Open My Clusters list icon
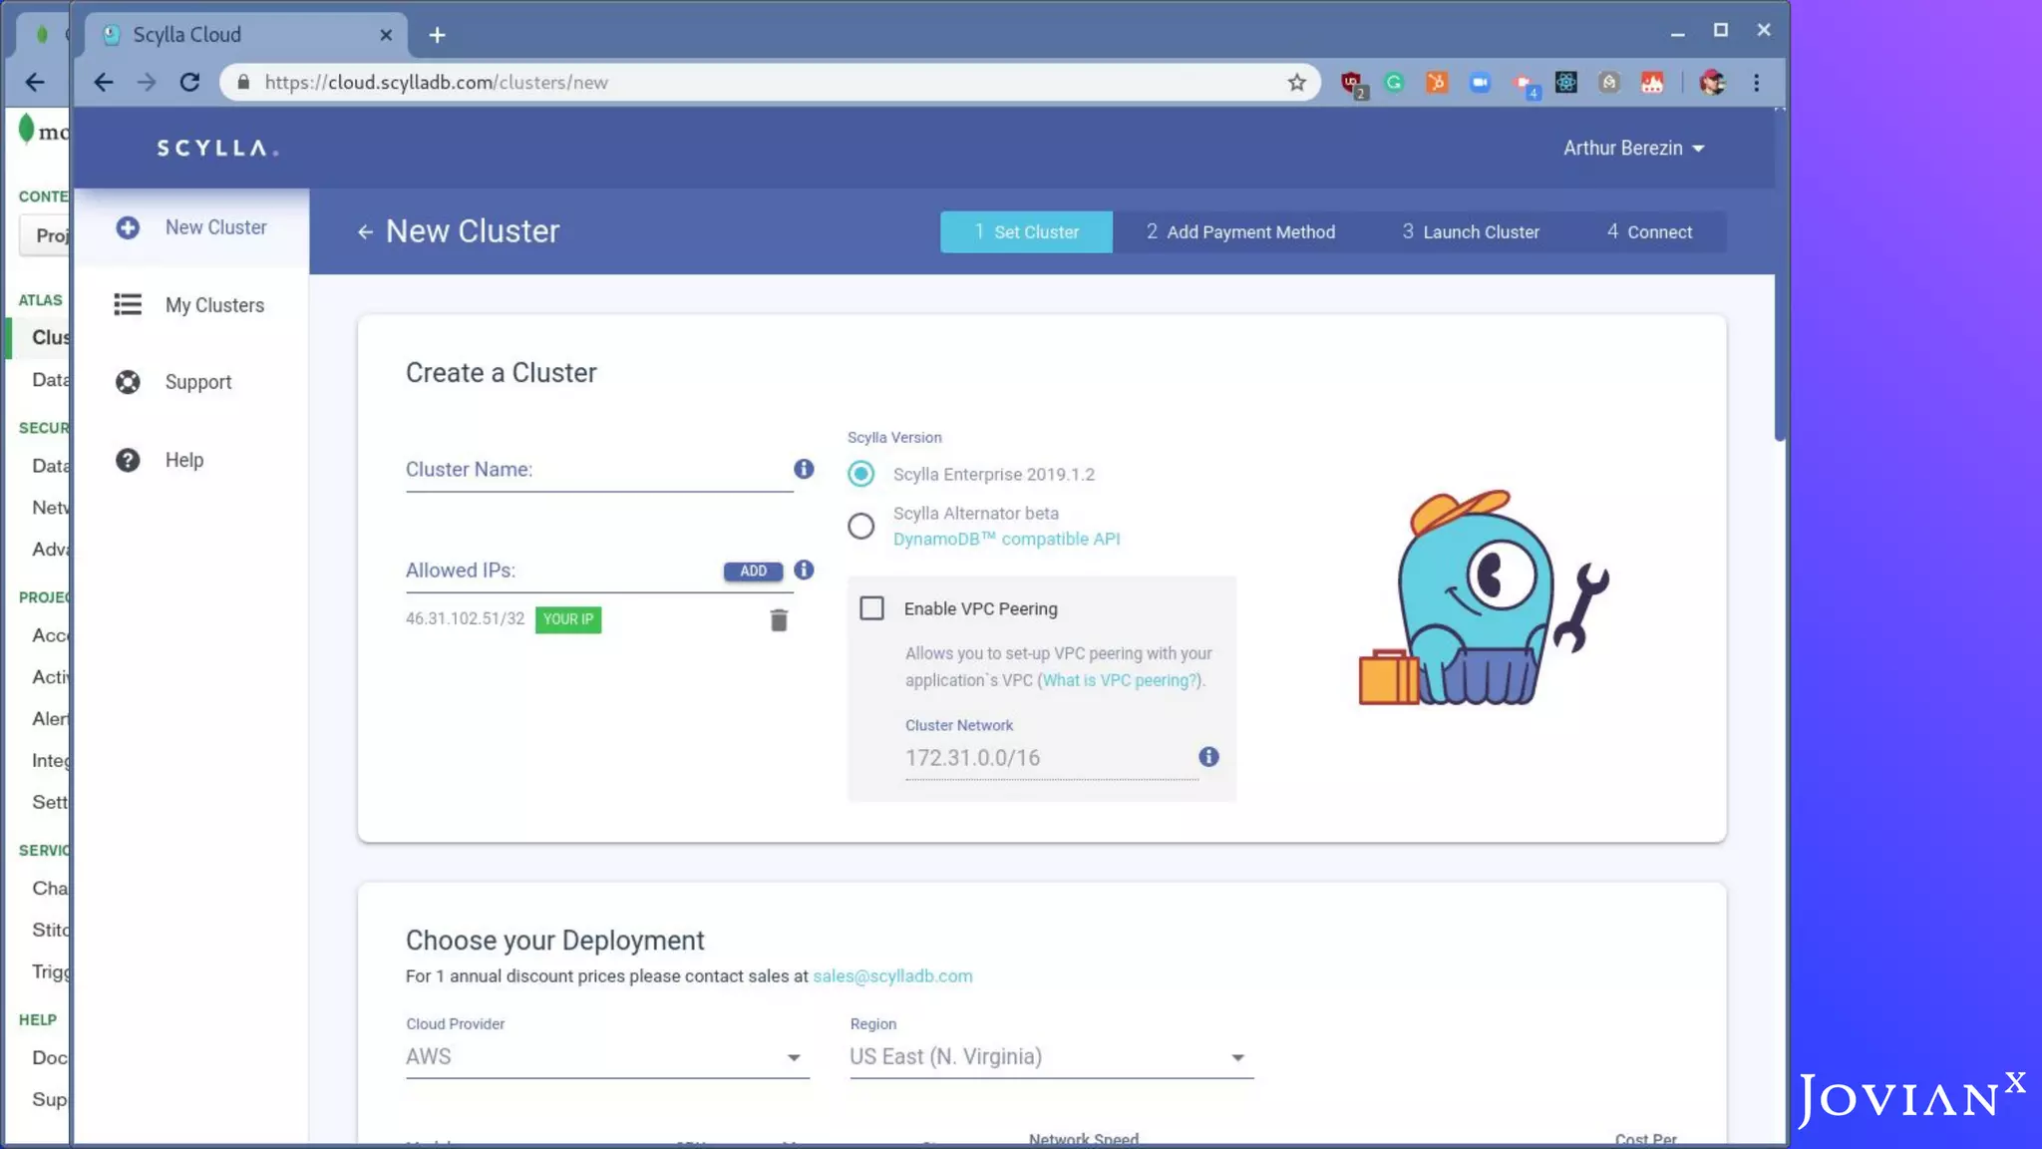Image resolution: width=2042 pixels, height=1149 pixels. (128, 304)
